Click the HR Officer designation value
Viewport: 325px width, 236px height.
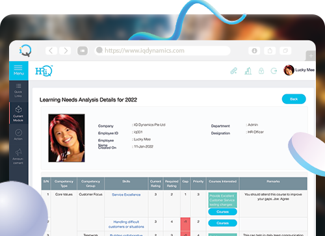coord(255,132)
